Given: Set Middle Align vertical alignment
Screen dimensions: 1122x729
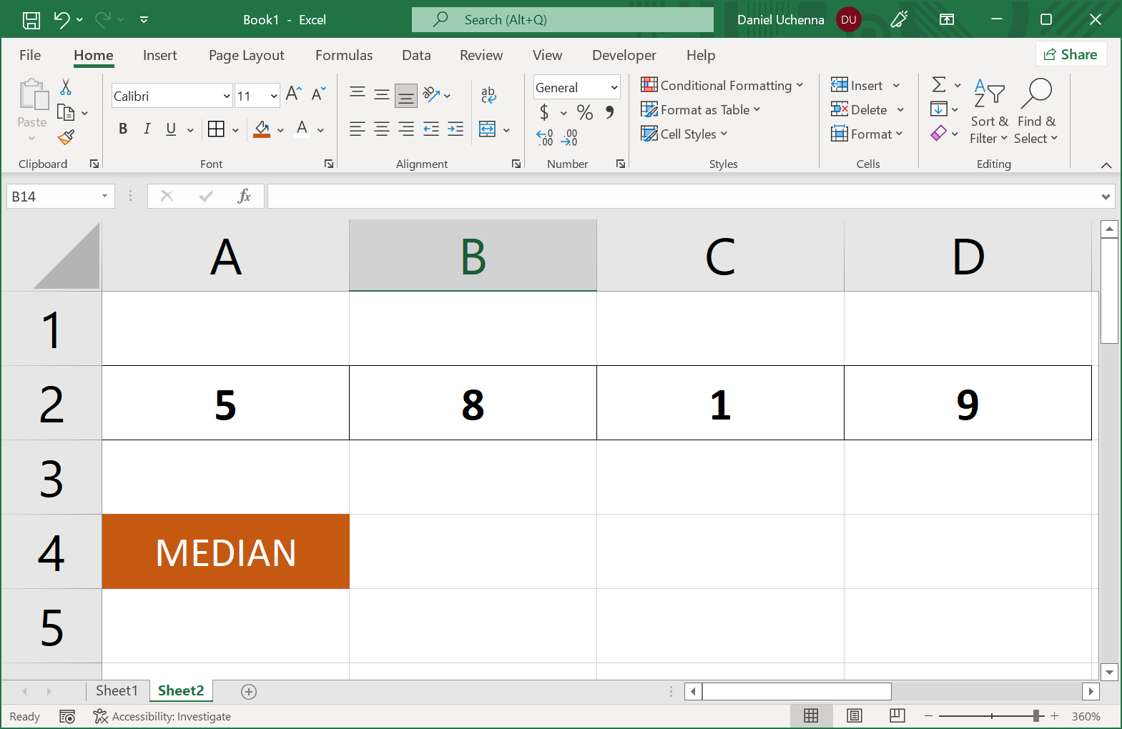Looking at the screenshot, I should coord(382,94).
